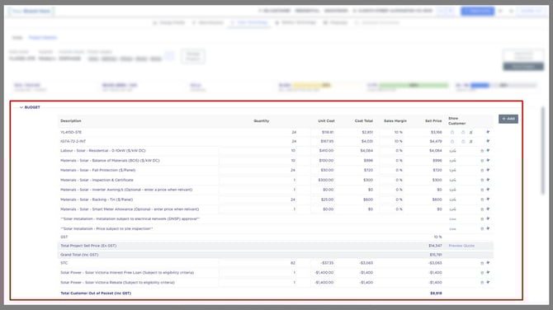The width and height of the screenshot is (553, 310).
Task: Click the arrow icon ending the $4,479 sell price row
Action: (x=488, y=141)
